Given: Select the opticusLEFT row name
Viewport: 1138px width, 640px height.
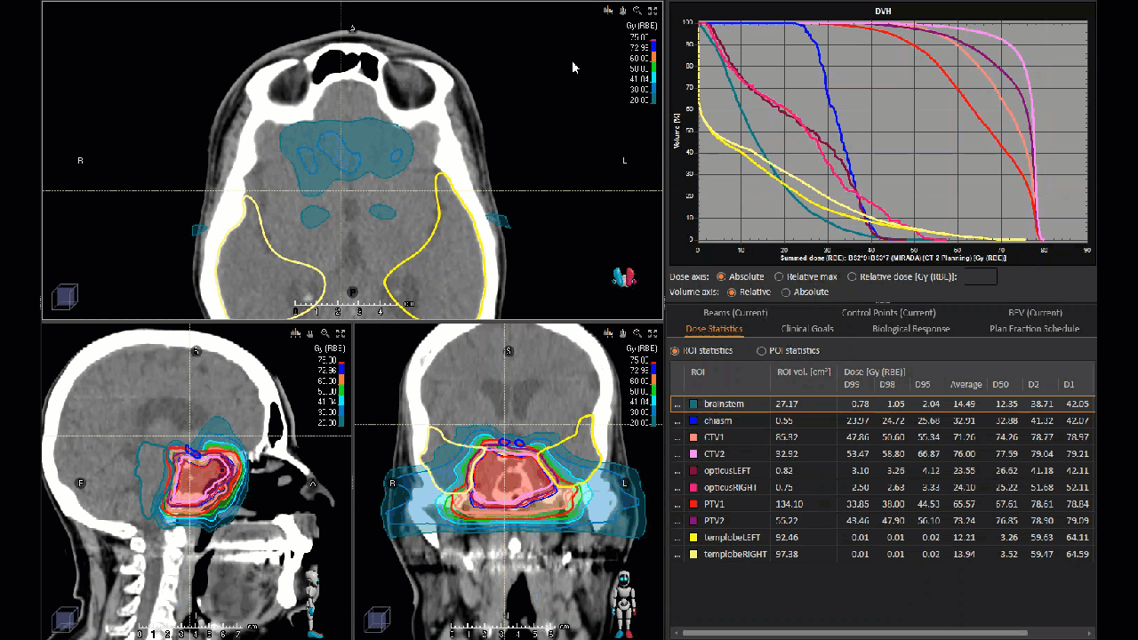Looking at the screenshot, I should point(727,470).
